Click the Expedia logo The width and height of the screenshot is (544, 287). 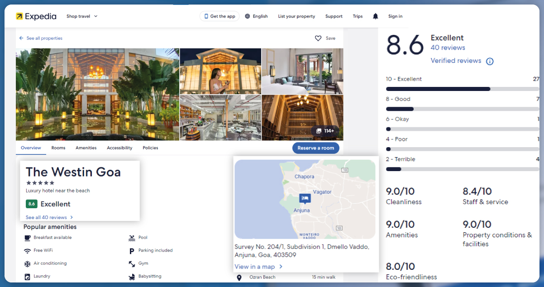coord(36,16)
